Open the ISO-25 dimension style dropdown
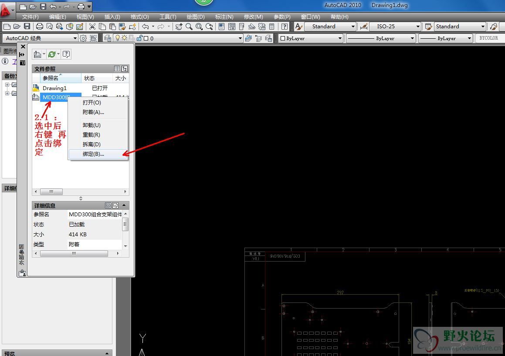The width and height of the screenshot is (505, 356). (x=418, y=27)
